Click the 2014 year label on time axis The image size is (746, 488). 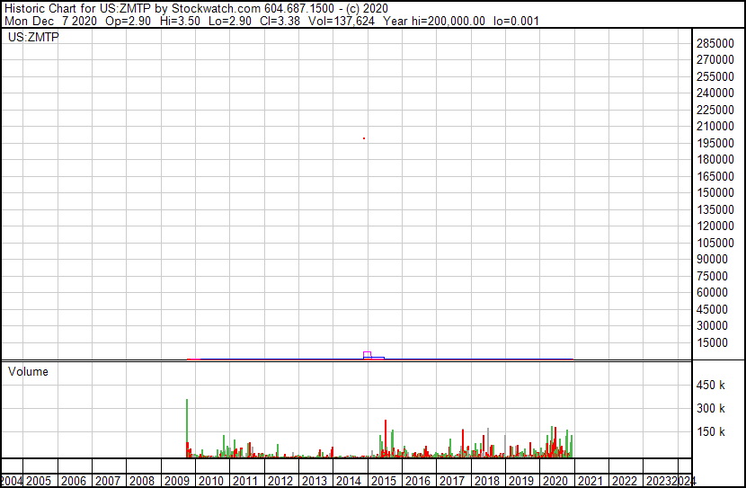click(349, 481)
